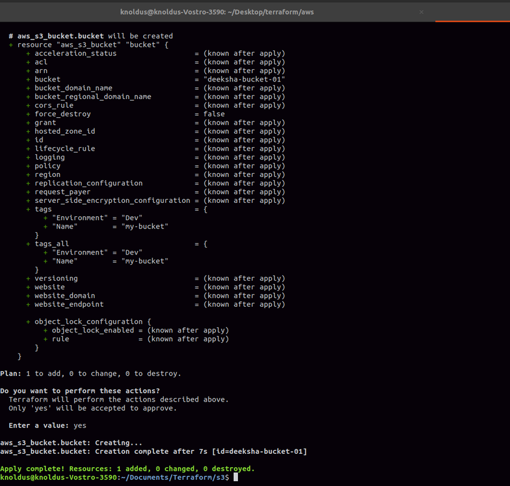Image resolution: width=510 pixels, height=486 pixels.
Task: Click the terminal cursor at the prompt
Action: [x=236, y=477]
